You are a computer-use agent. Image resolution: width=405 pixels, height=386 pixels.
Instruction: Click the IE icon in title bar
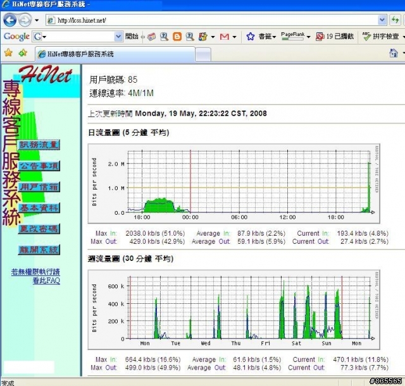[6, 4]
